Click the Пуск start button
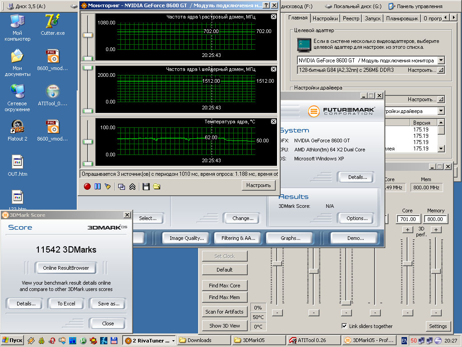This screenshot has width=462, height=347. pos(12,341)
